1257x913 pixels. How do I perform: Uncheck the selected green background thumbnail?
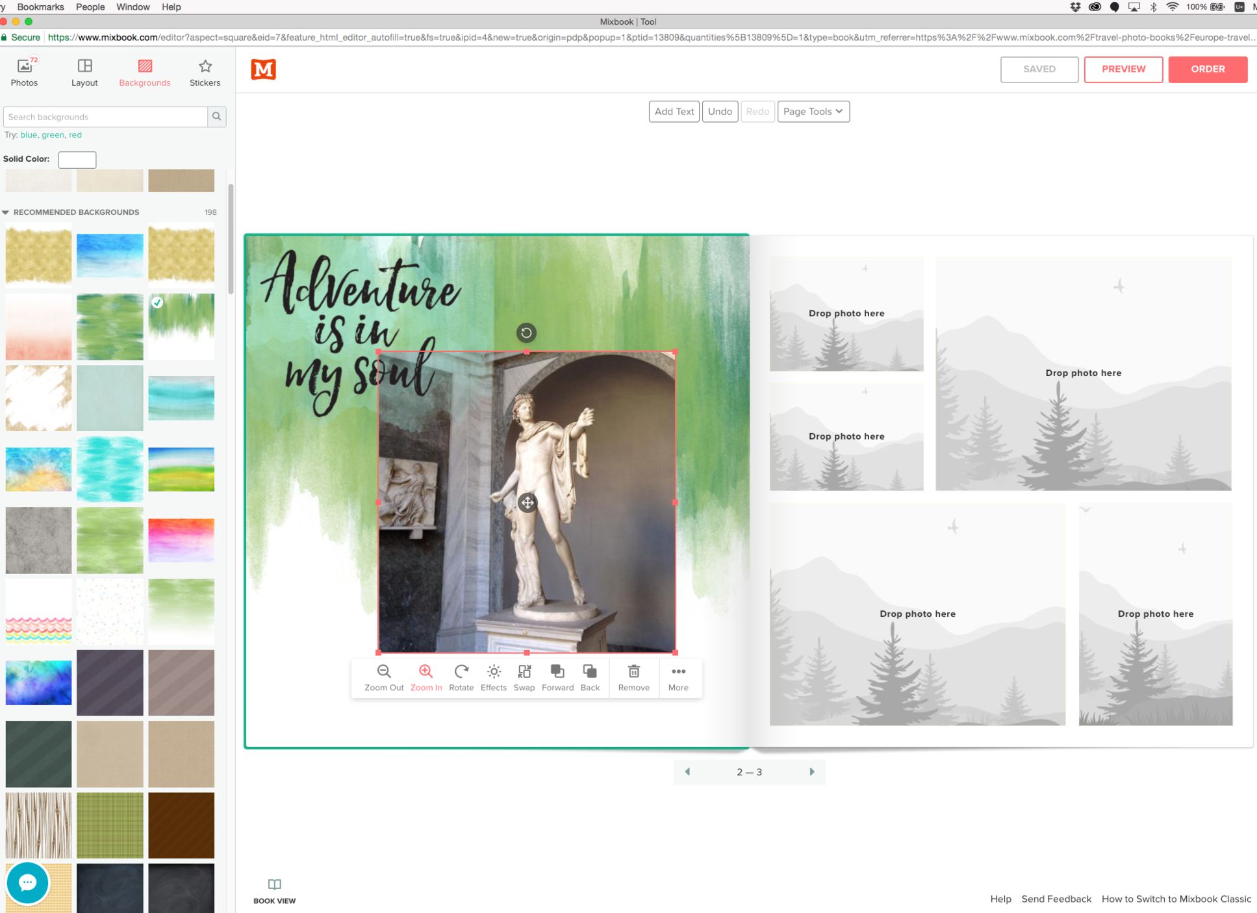(x=157, y=302)
